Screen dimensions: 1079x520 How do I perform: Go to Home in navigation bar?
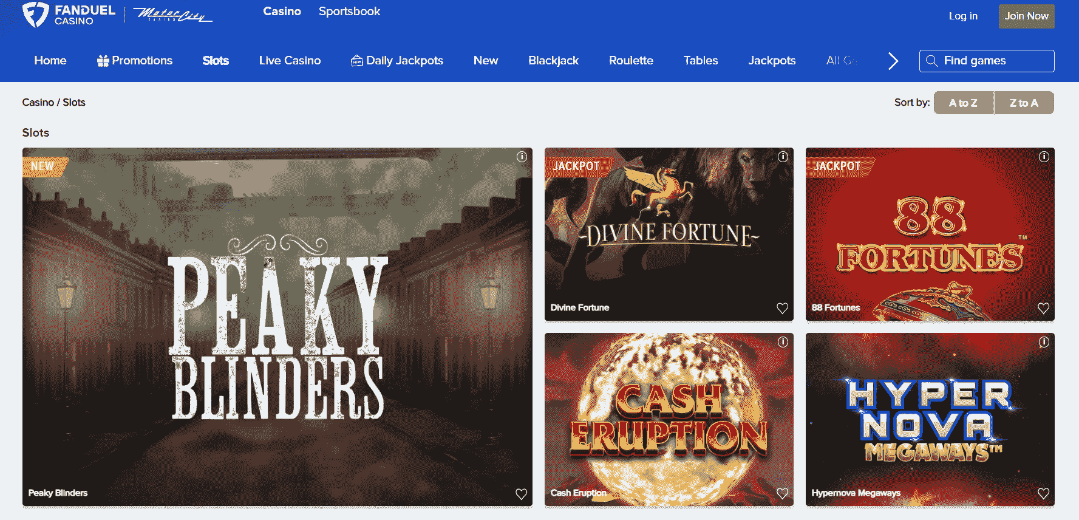click(x=50, y=61)
